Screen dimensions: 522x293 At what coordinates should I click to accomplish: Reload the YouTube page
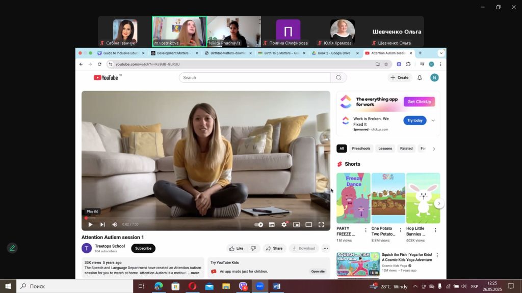[99, 64]
